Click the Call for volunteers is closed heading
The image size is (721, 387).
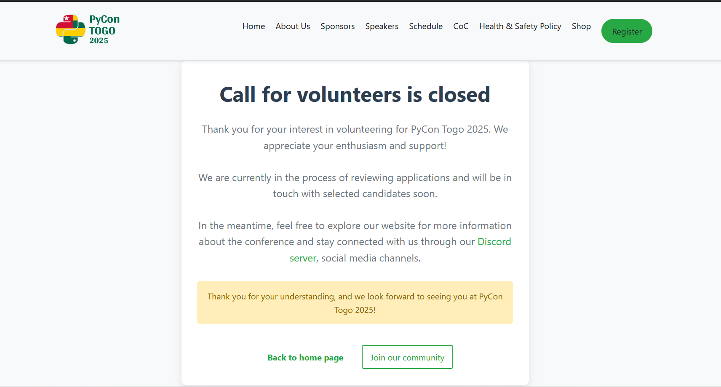[x=355, y=94]
